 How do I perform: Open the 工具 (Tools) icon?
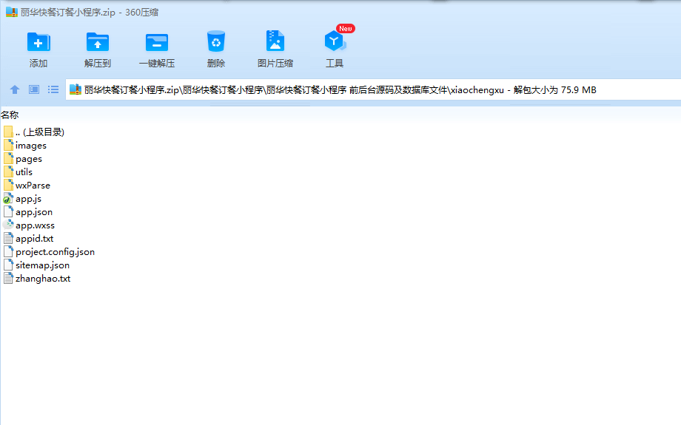pyautogui.click(x=335, y=41)
